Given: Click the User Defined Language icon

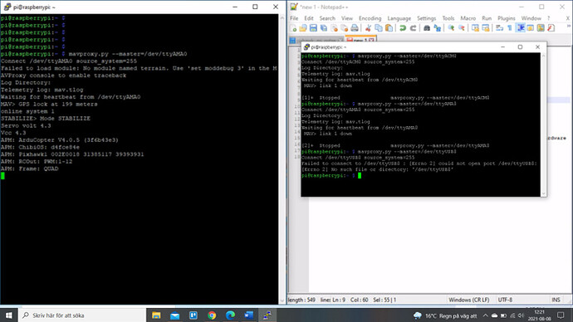Looking at the screenshot, I should point(531,28).
